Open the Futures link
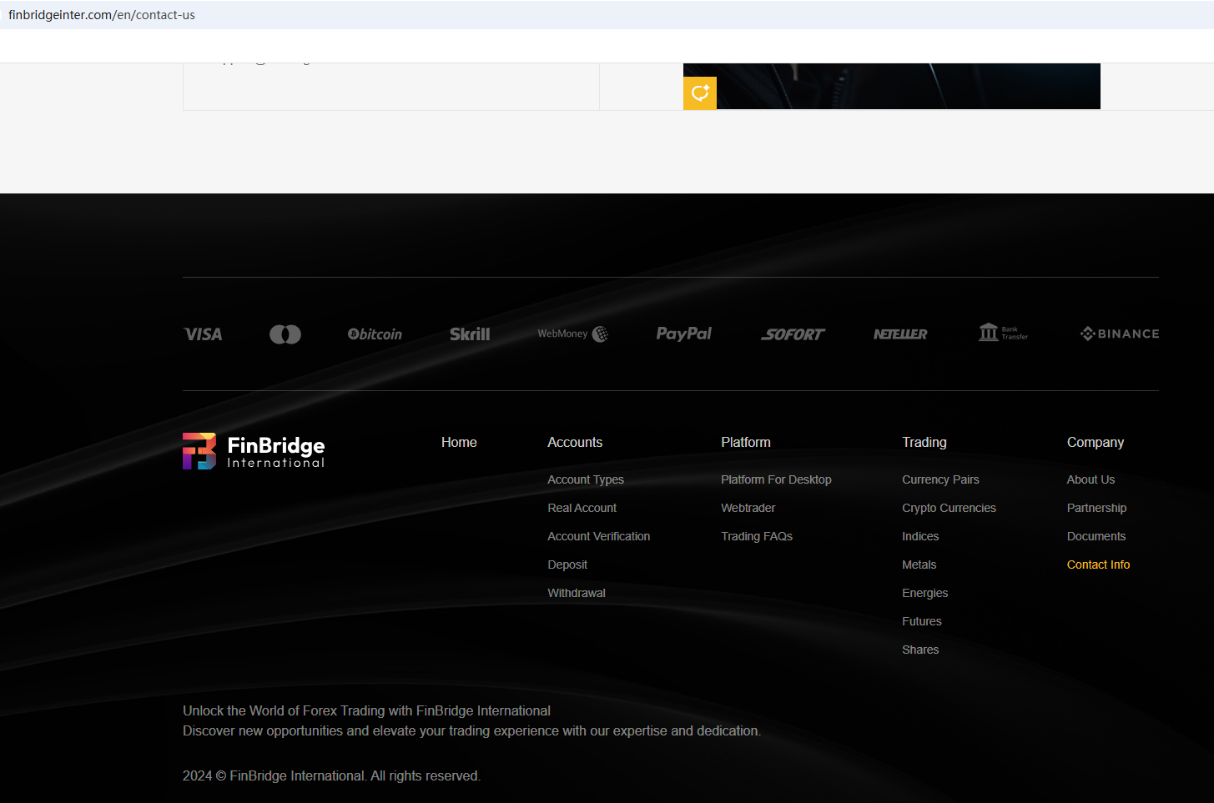The image size is (1214, 803). tap(922, 621)
